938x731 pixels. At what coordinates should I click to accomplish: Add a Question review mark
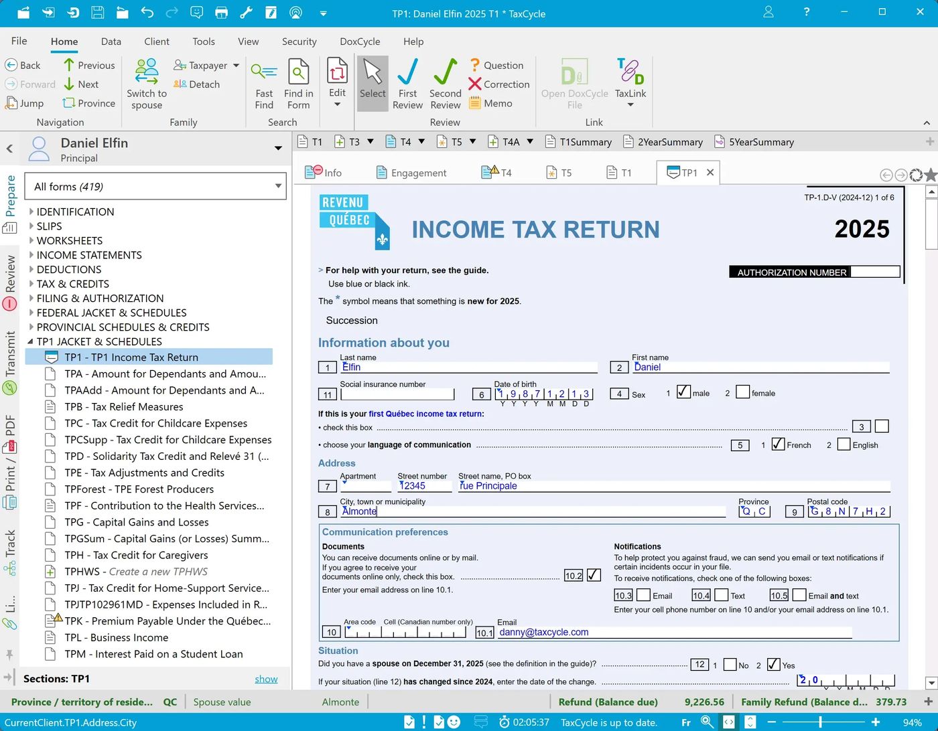point(496,65)
